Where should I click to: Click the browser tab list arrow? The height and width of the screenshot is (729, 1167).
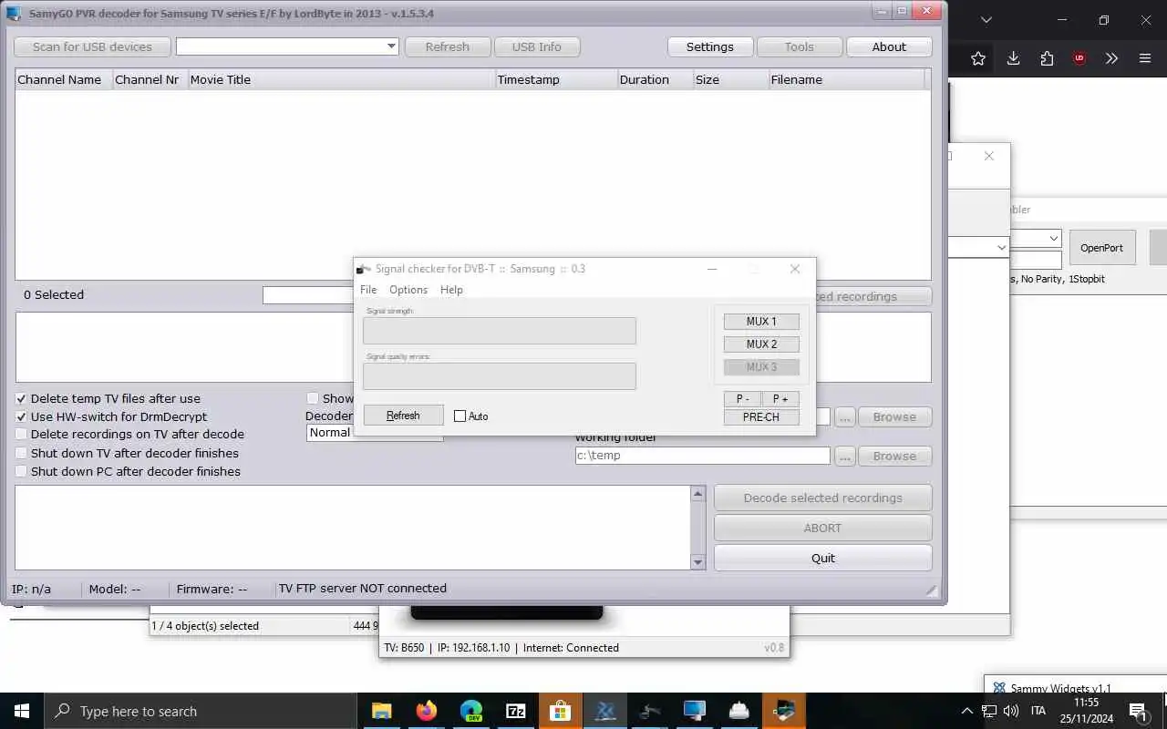coord(986,20)
